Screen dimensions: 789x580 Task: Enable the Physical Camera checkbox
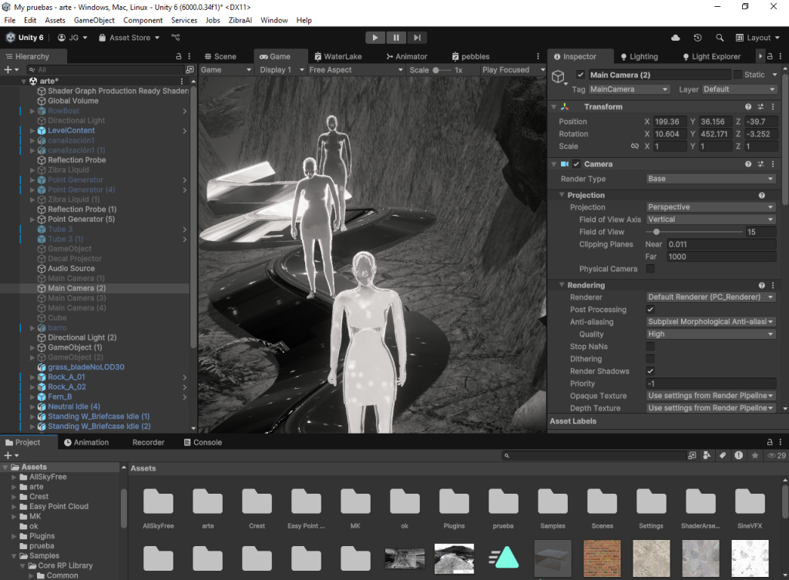650,269
